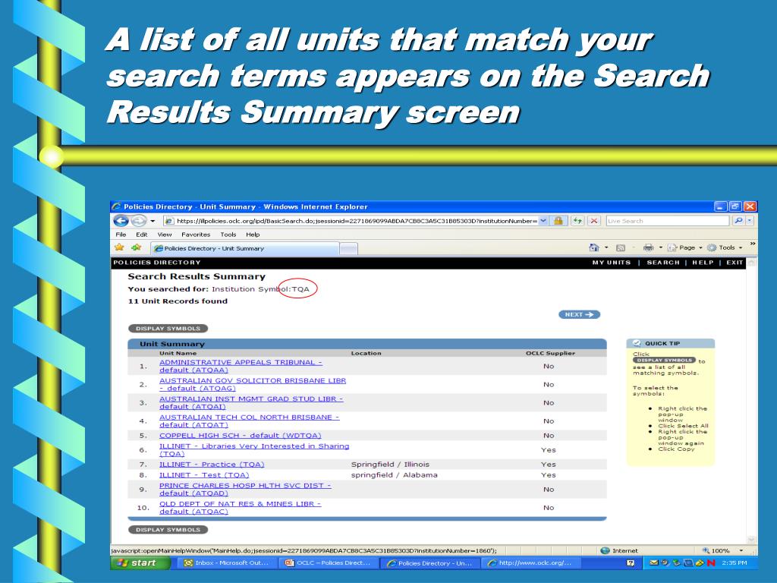This screenshot has height=583, width=777.
Task: Click the mail envelope system tray icon
Action: 654,563
